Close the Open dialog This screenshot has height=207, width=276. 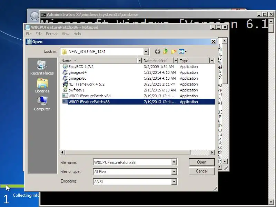click(213, 42)
